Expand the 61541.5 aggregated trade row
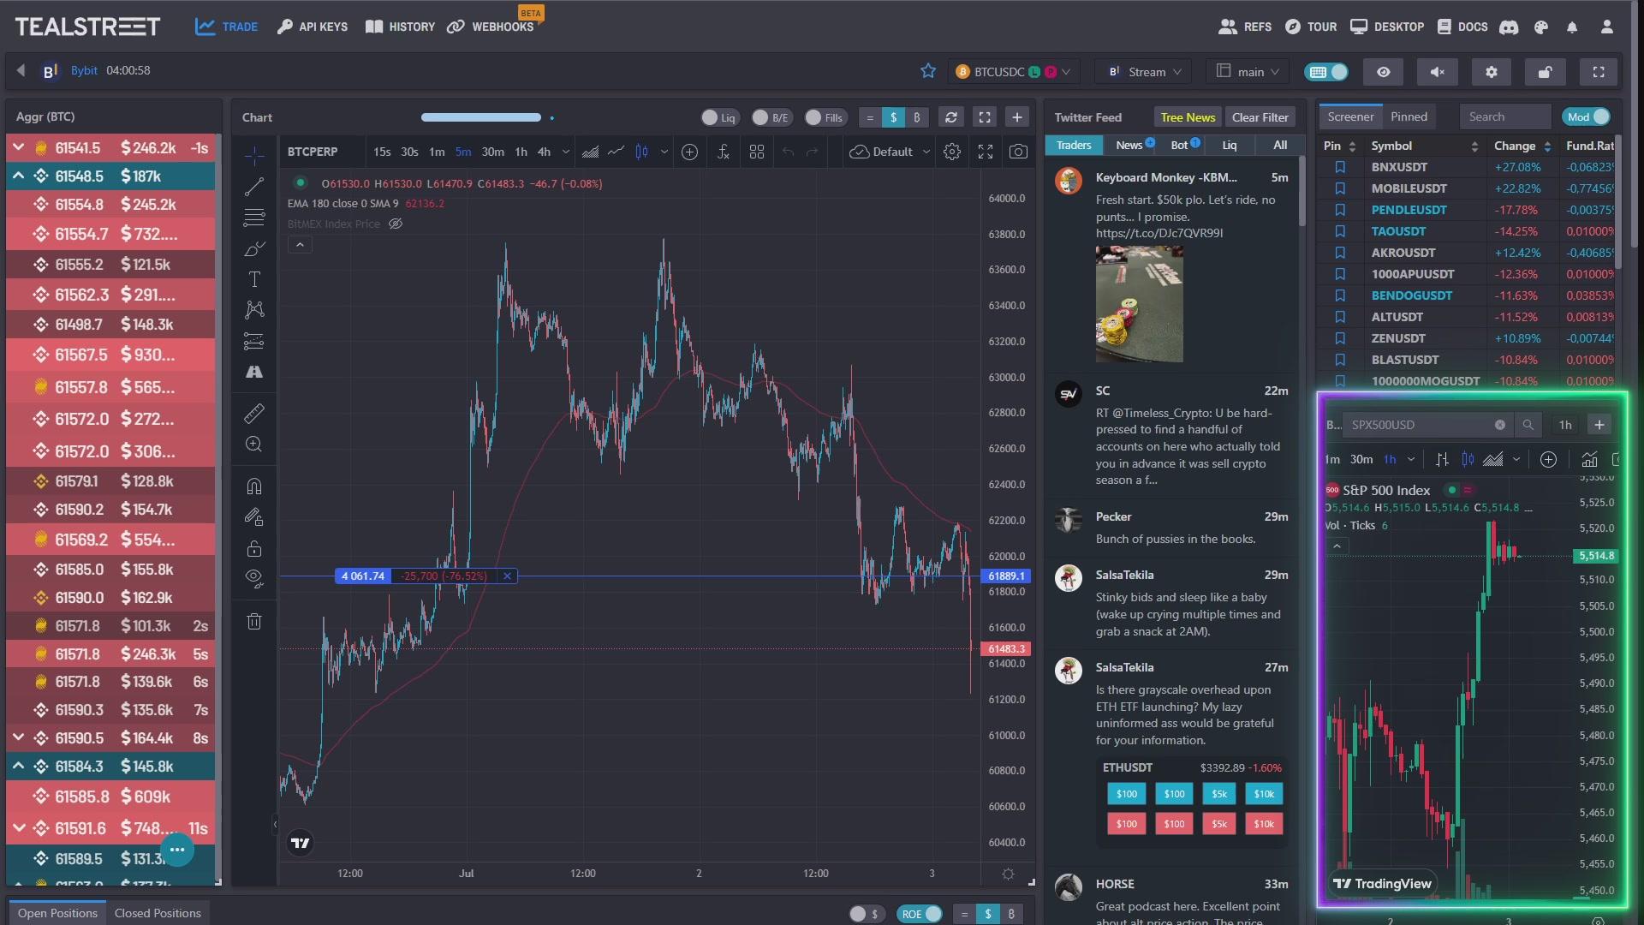This screenshot has height=925, width=1644. pos(19,148)
